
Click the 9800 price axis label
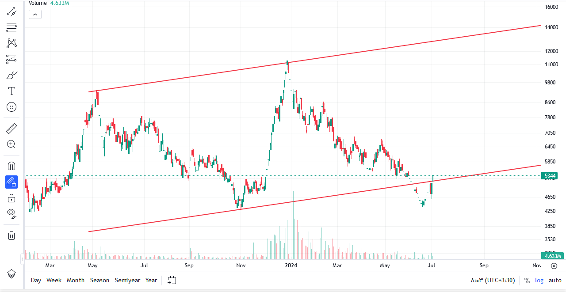551,83
